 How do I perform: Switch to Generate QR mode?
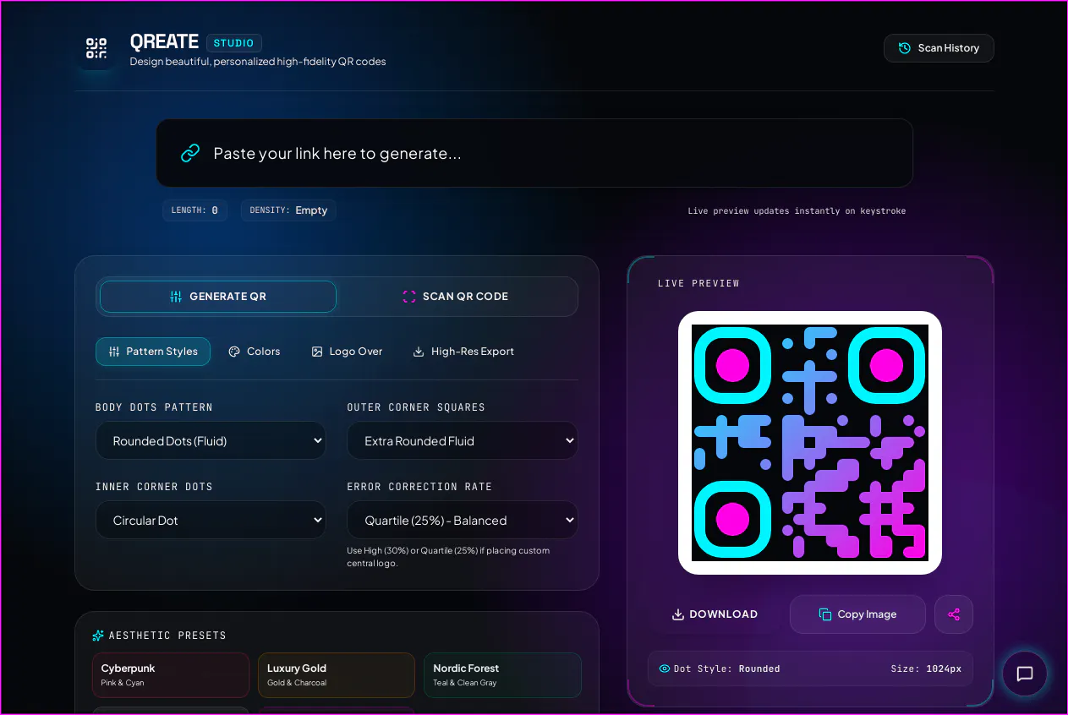pos(218,297)
